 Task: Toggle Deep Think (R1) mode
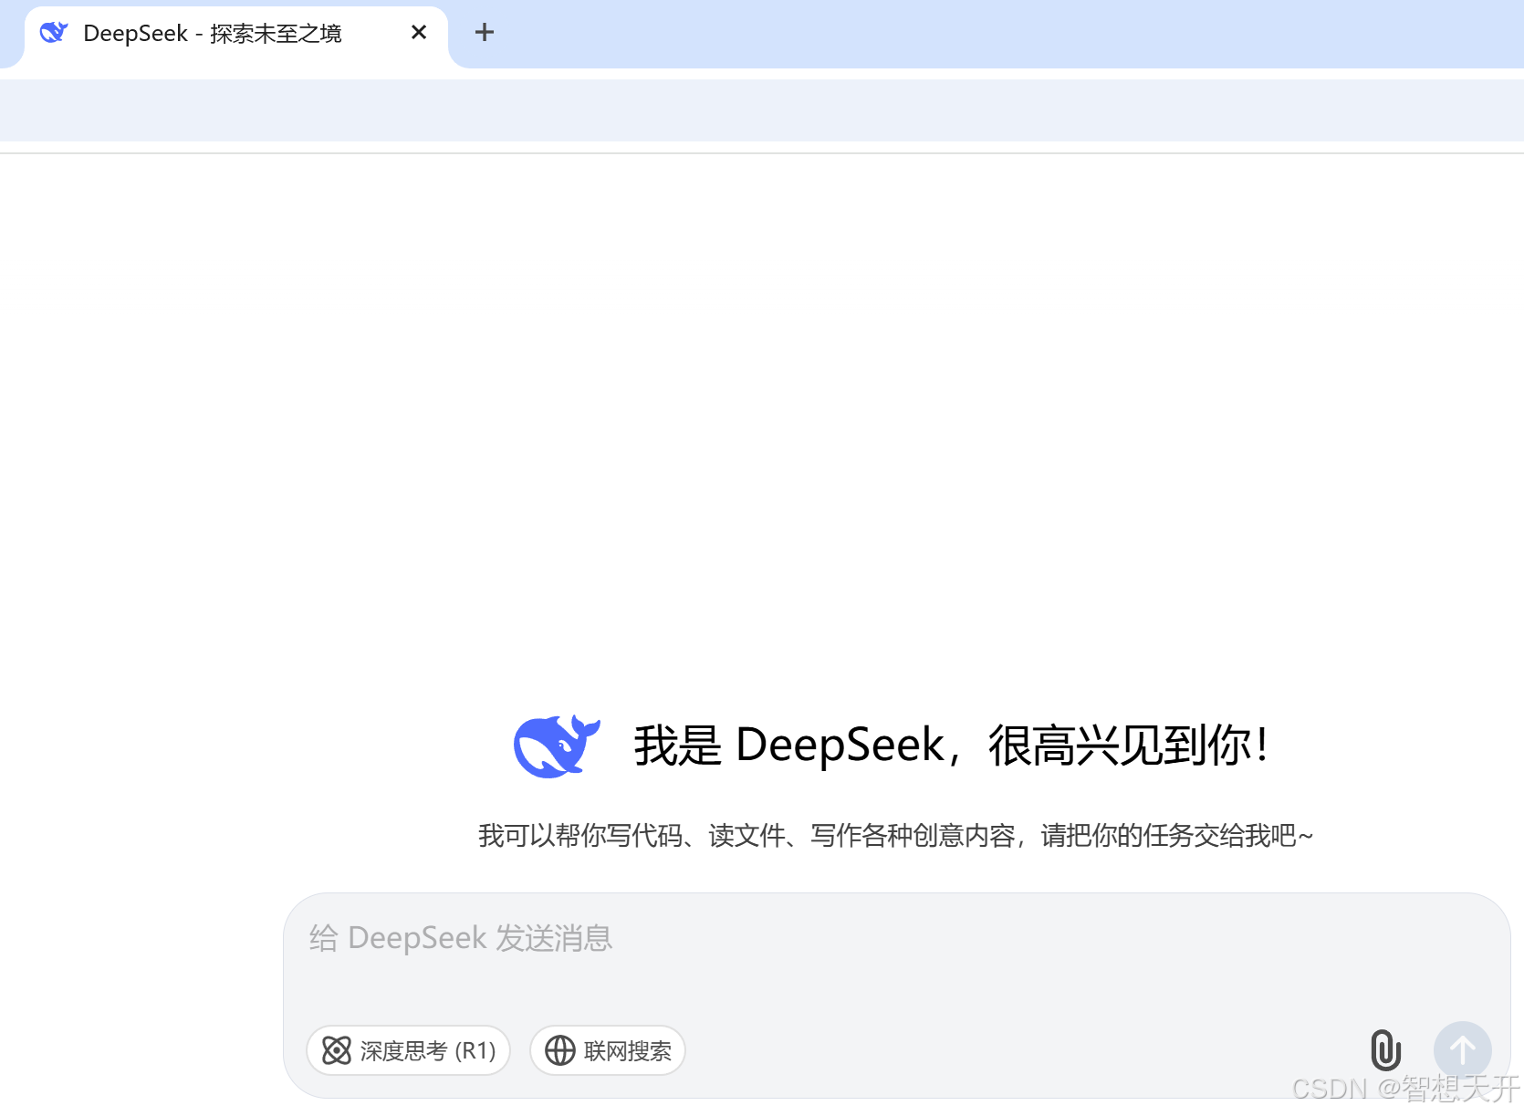click(x=408, y=1050)
